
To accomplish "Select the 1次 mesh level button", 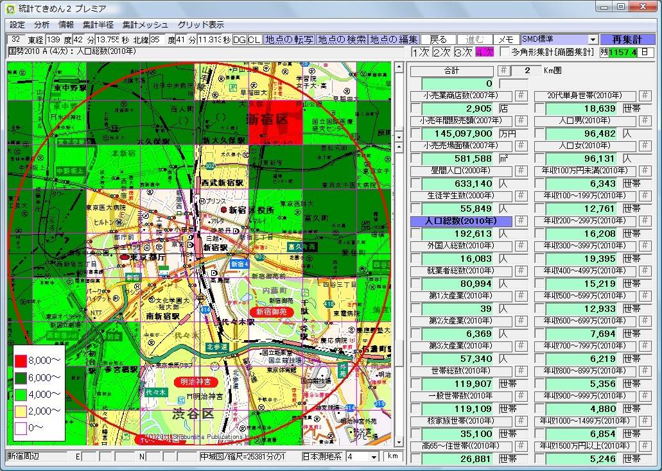I will click(421, 52).
